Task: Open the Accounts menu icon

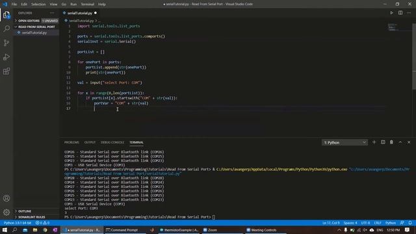Action: click(x=6, y=198)
